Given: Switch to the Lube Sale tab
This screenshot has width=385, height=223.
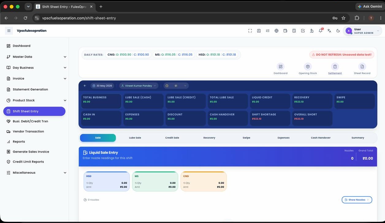Looking at the screenshot, I should pyautogui.click(x=135, y=138).
